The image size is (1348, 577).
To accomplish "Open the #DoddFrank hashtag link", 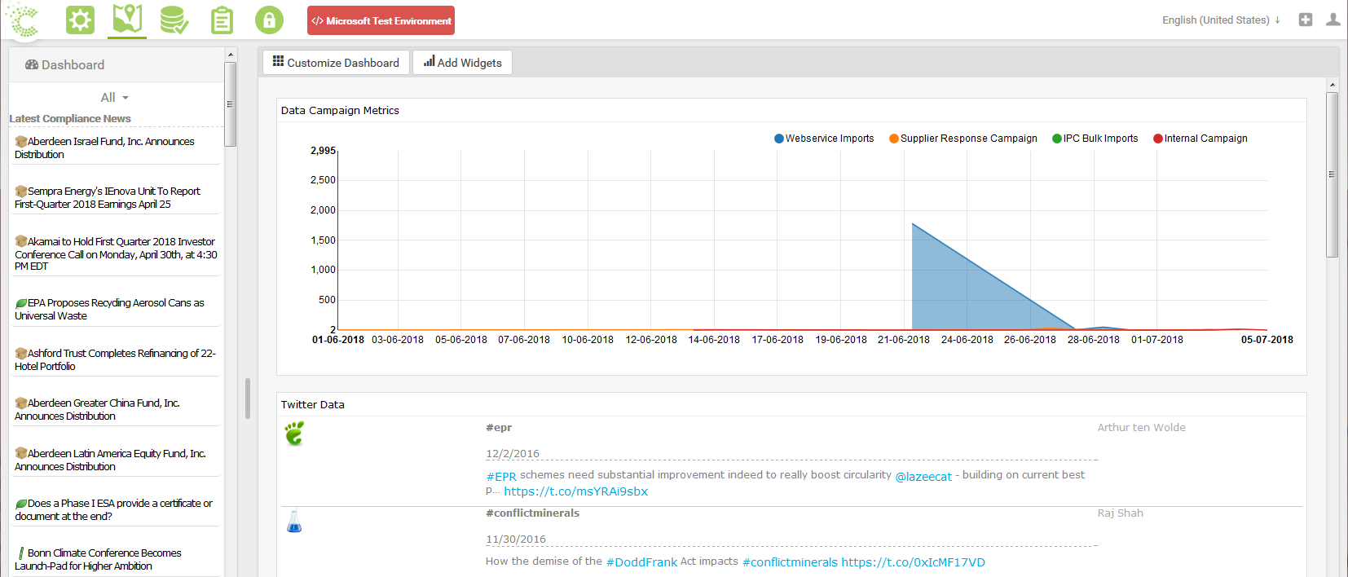I will [641, 562].
